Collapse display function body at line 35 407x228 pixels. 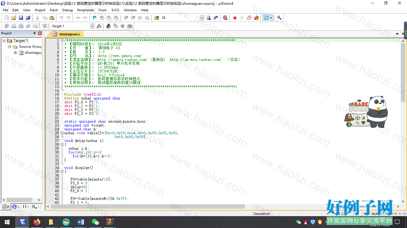[x=62, y=171]
